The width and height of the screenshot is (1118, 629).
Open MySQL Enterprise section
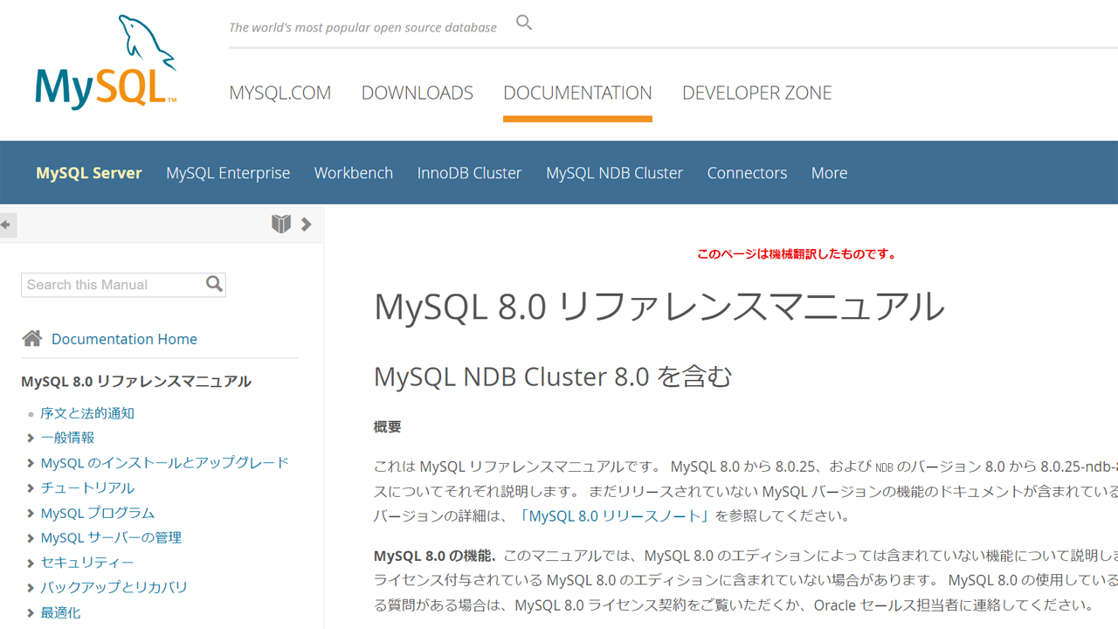coord(228,173)
